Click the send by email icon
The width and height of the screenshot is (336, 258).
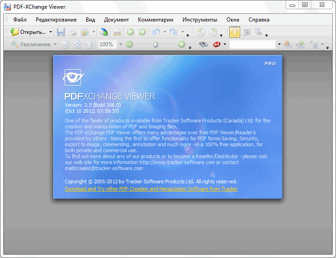[85, 32]
